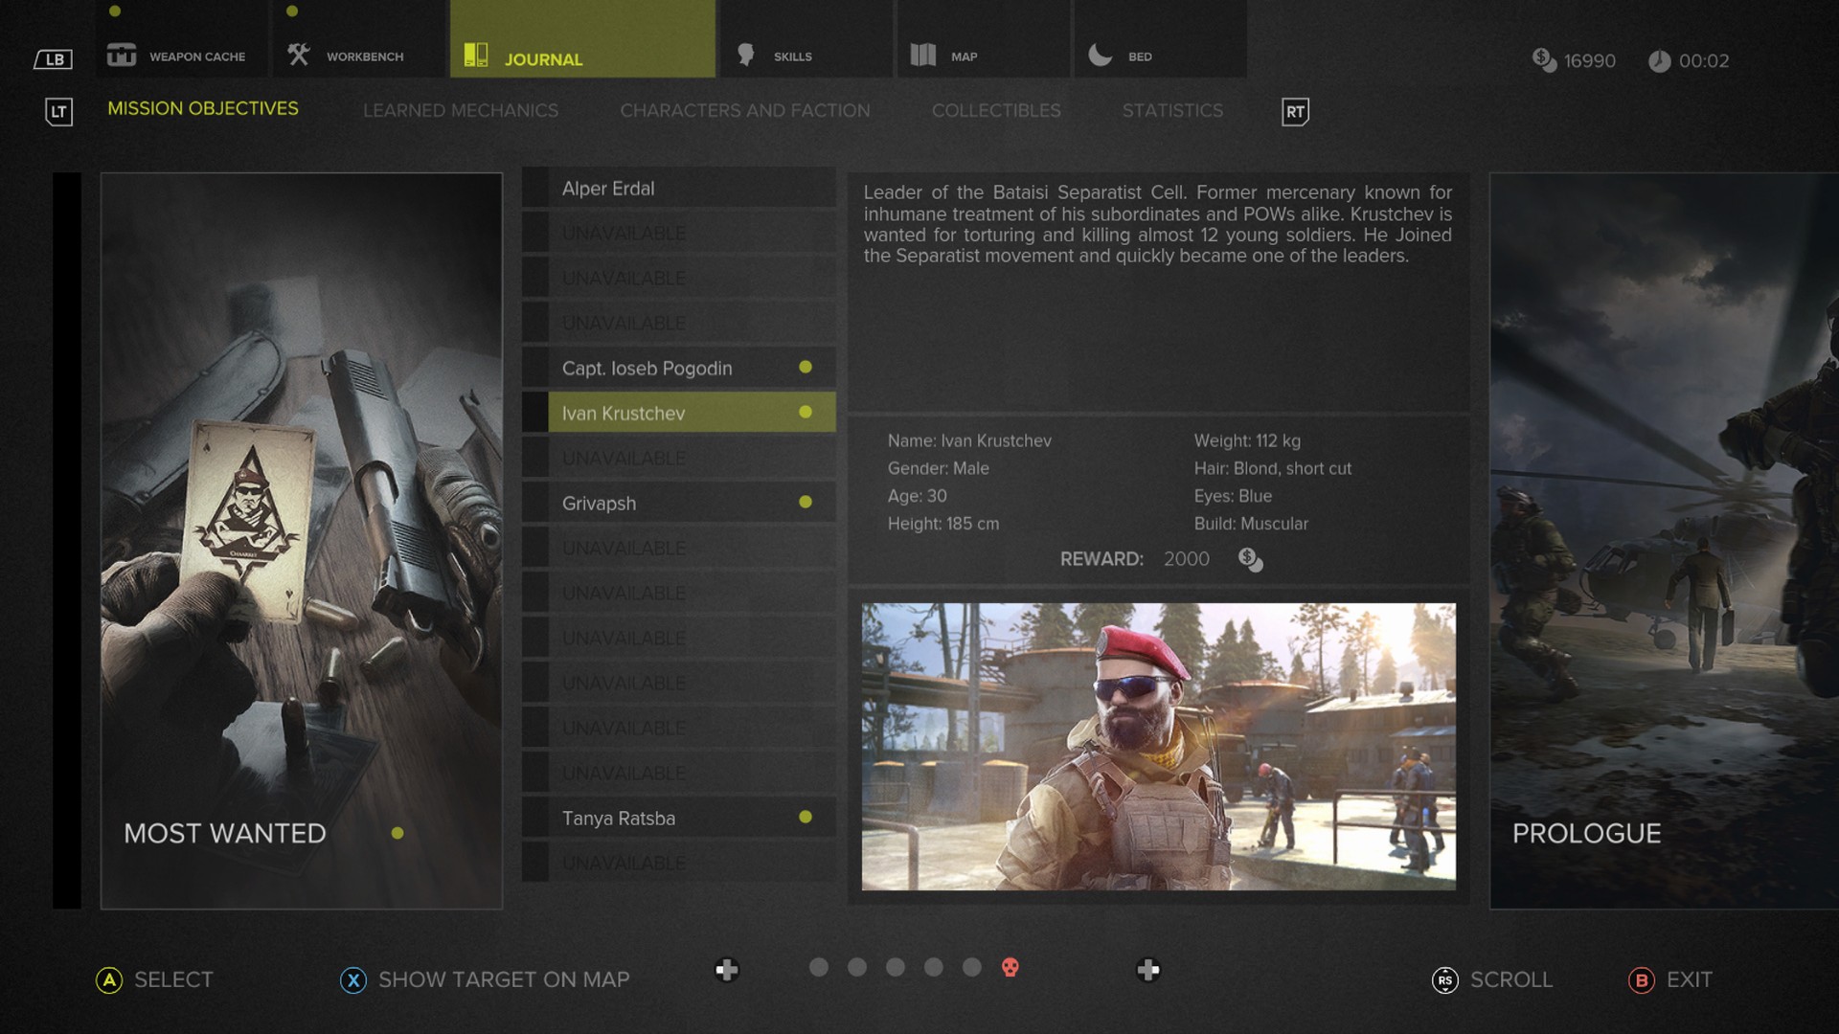Click the left D-pad page icon
Image resolution: width=1839 pixels, height=1034 pixels.
tap(727, 970)
